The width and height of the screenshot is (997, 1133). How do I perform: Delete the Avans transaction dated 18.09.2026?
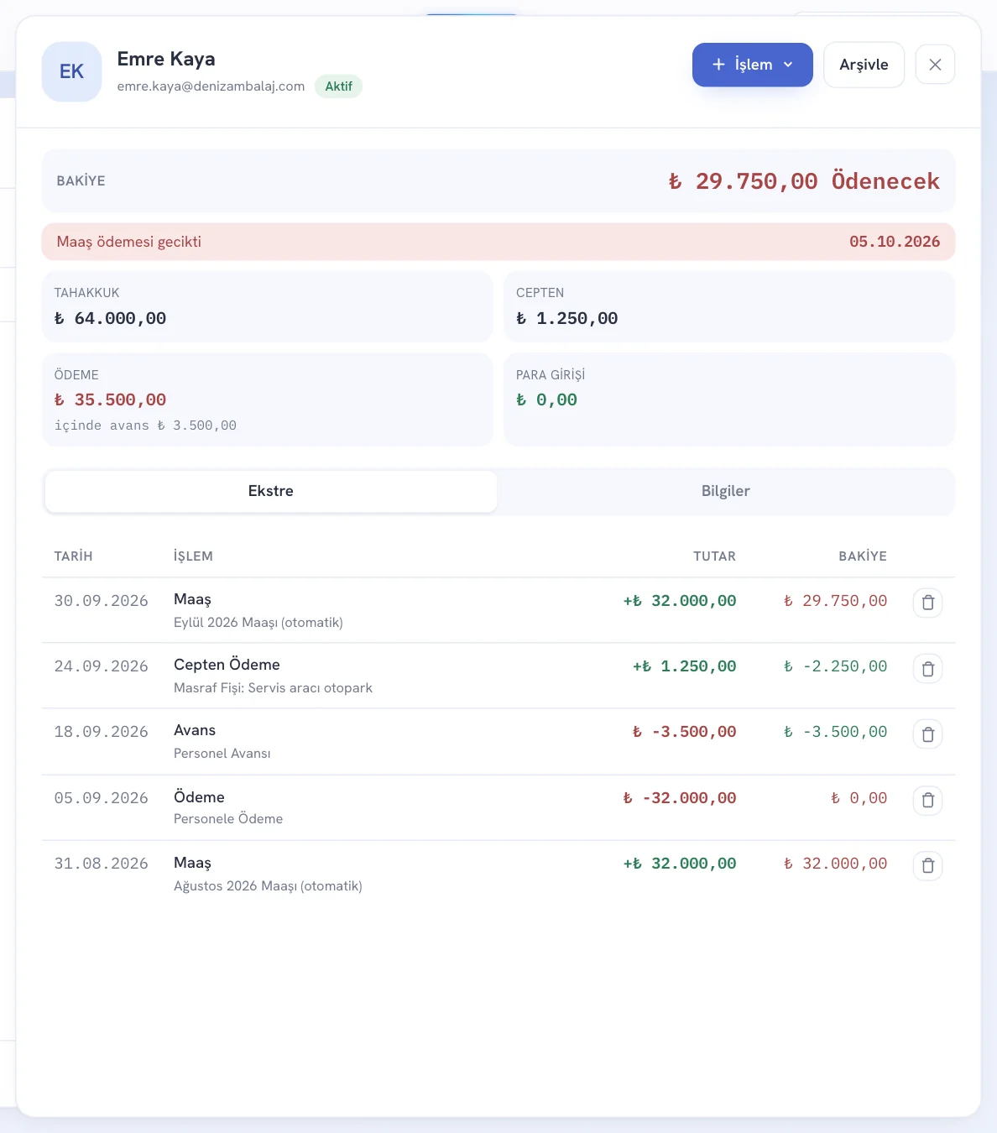tap(927, 734)
